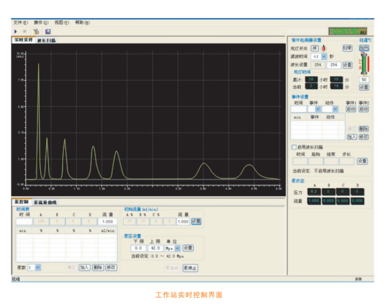Viewport: 385px width, 304px height.
Task: Click 修改 under the pump time table
Action: (111, 267)
